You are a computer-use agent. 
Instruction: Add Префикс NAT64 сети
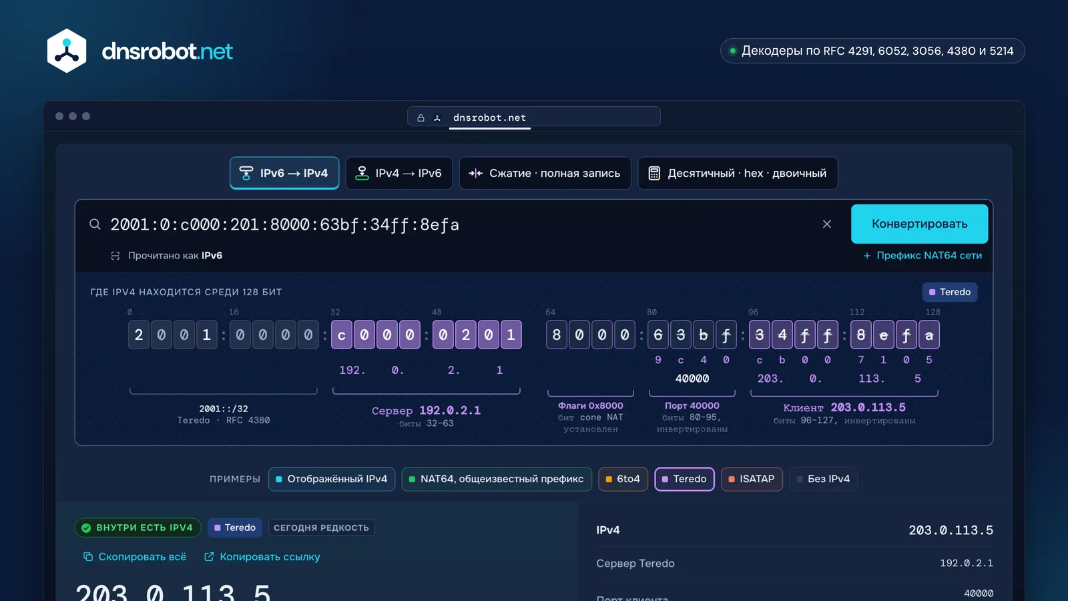(x=922, y=255)
